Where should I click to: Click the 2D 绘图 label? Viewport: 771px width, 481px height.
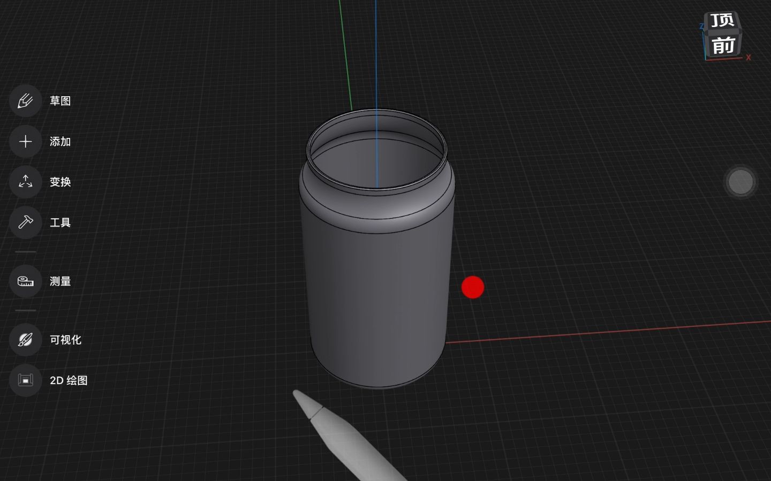coord(69,380)
